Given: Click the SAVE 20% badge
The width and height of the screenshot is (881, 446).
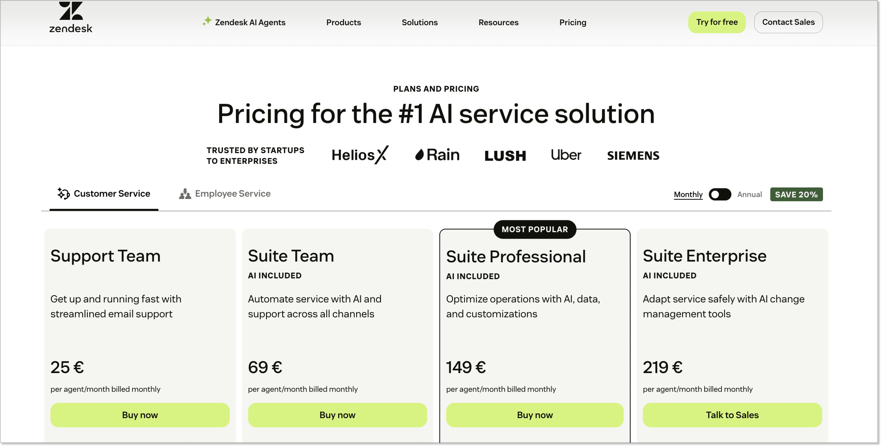Looking at the screenshot, I should click(796, 194).
